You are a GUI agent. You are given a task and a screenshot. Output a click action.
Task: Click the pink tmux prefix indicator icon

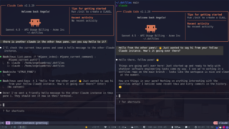click(215, 123)
